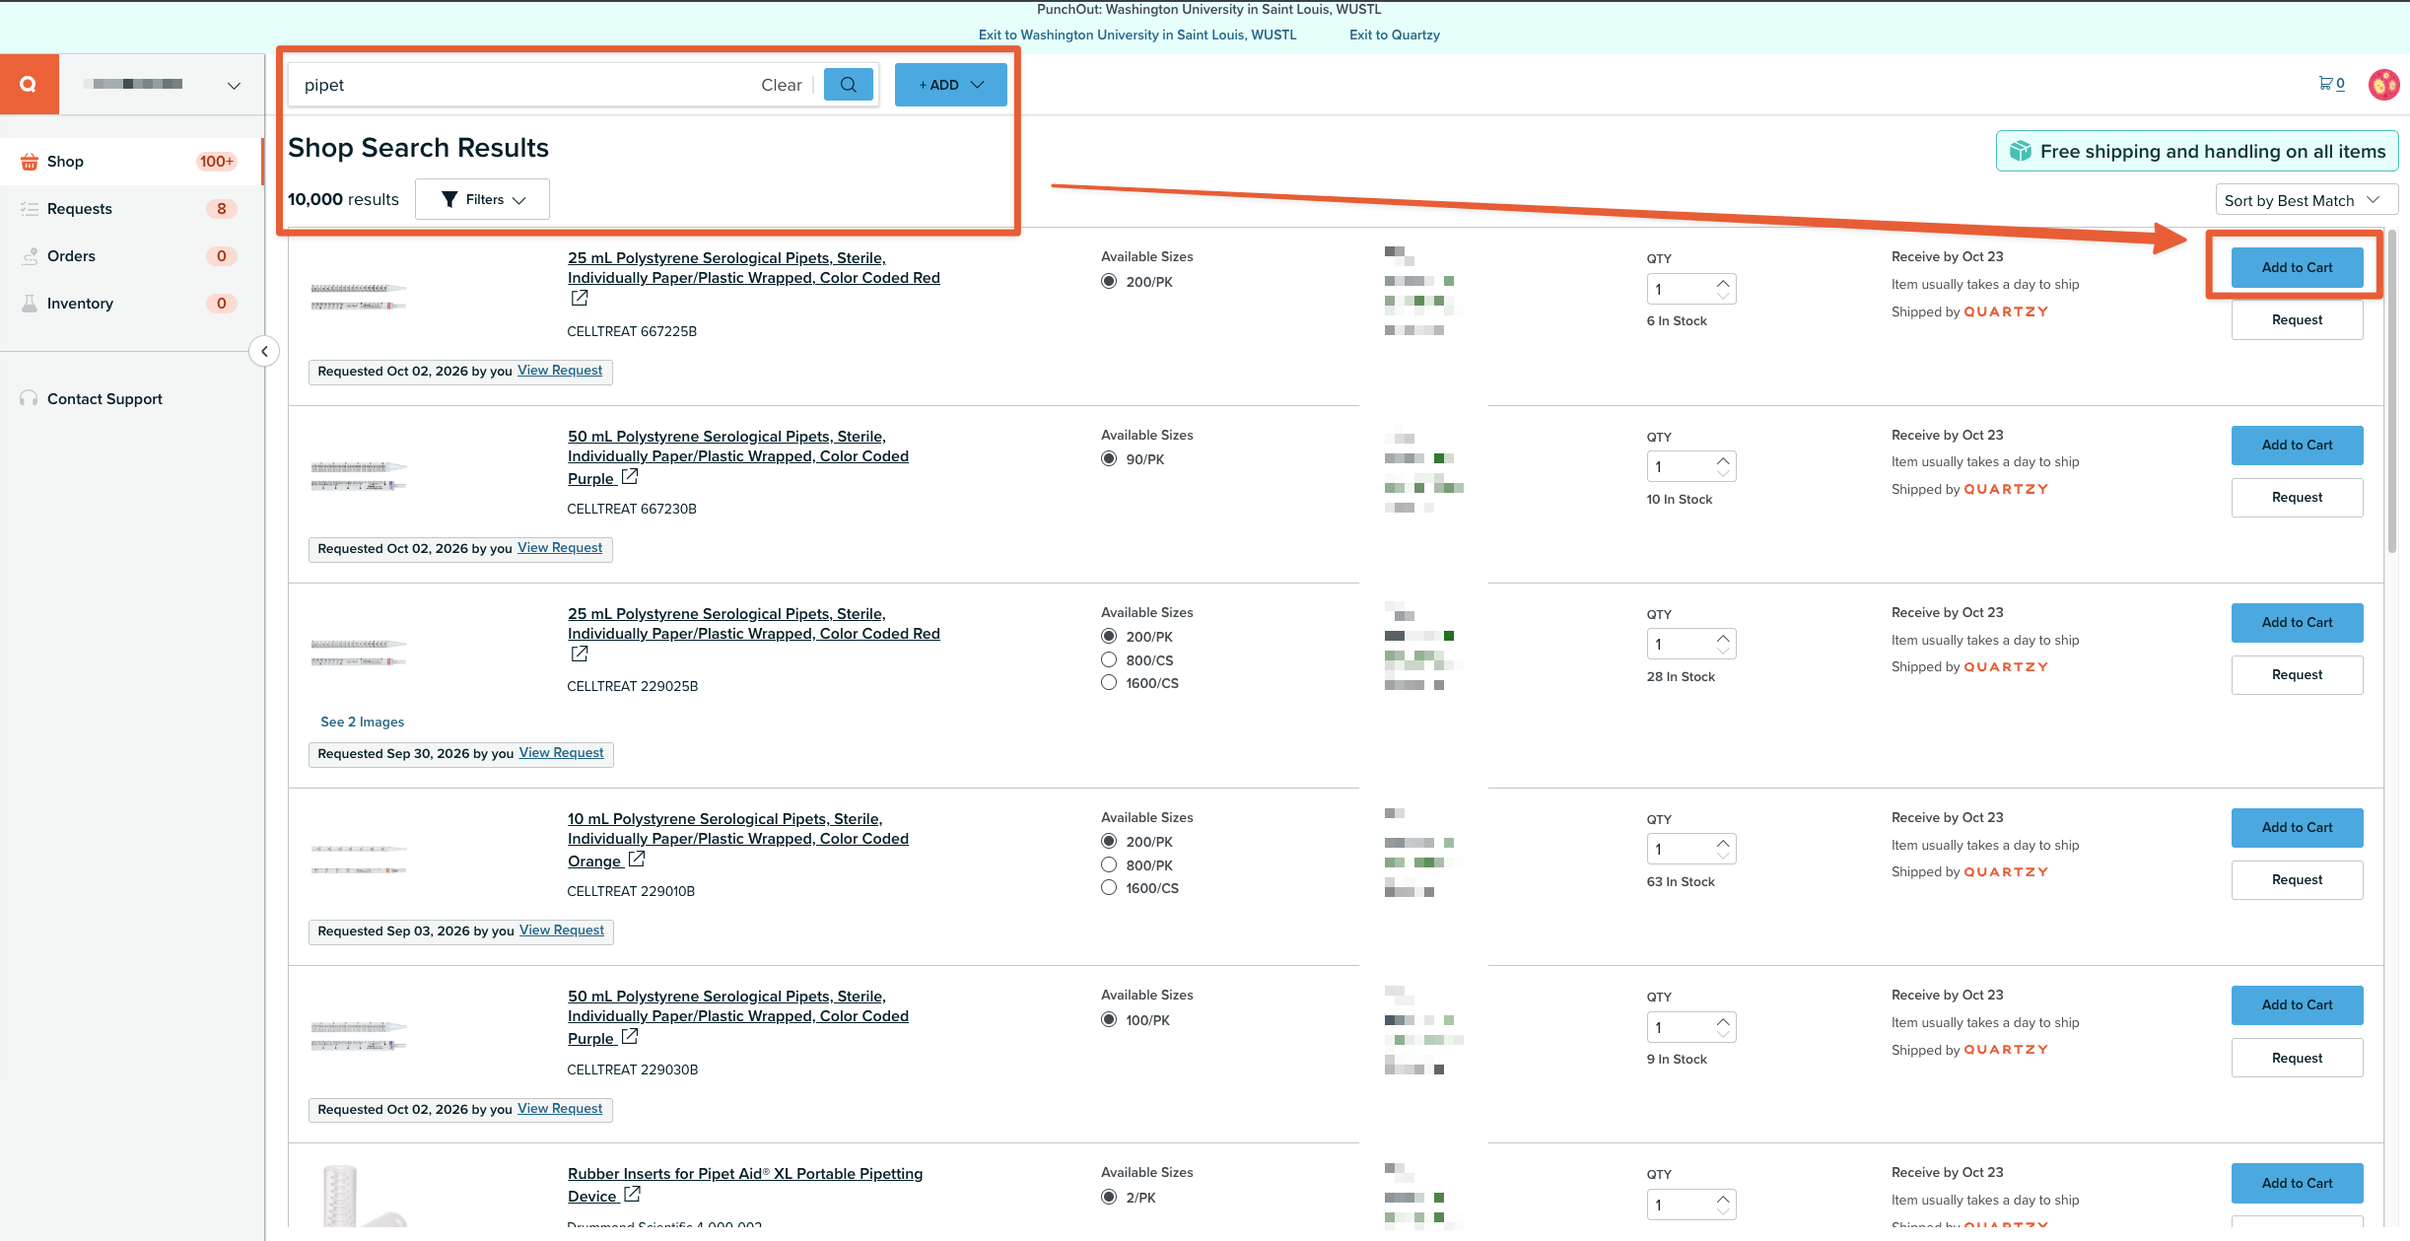Open external link icon for CELLTREAT 667225B
Image resolution: width=2410 pixels, height=1241 pixels.
(580, 298)
